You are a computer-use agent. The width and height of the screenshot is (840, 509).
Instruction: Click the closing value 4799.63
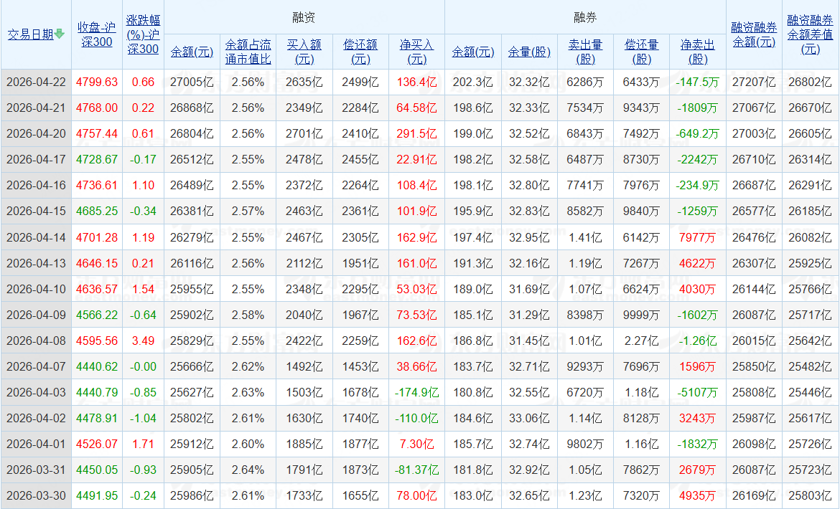(96, 82)
